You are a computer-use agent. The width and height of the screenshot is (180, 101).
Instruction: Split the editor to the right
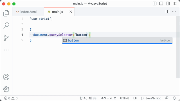[x=167, y=12]
